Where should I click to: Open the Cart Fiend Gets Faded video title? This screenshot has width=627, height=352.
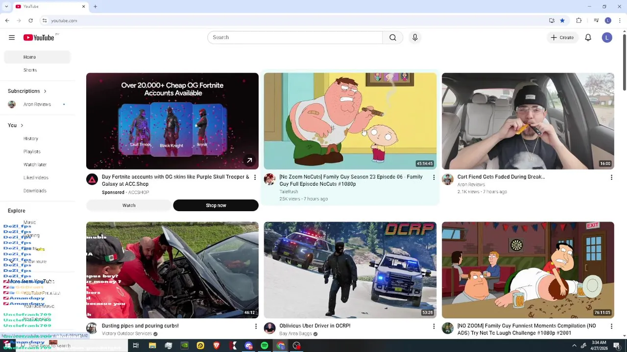point(501,177)
